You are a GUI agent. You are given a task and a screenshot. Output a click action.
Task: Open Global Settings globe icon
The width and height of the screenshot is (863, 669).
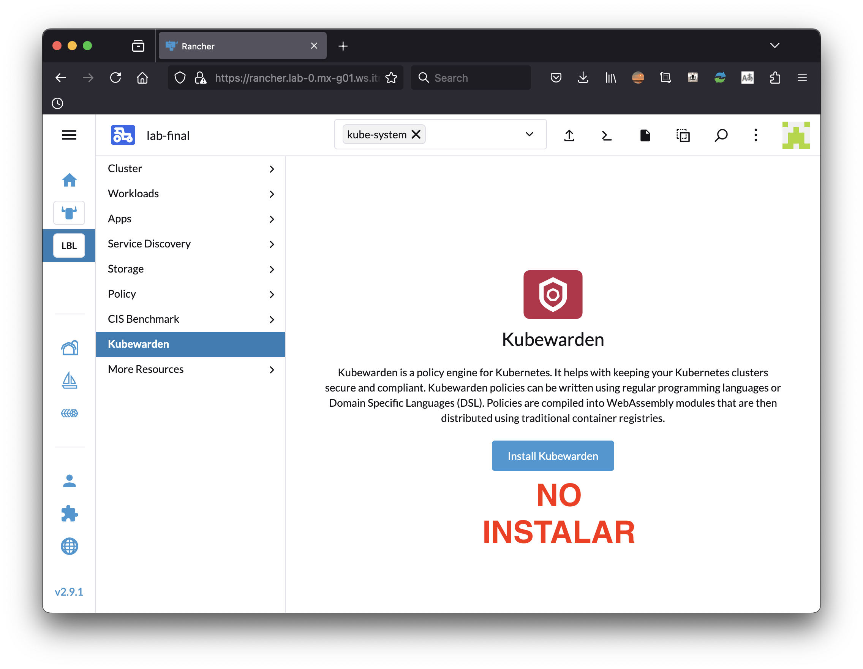pyautogui.click(x=70, y=547)
